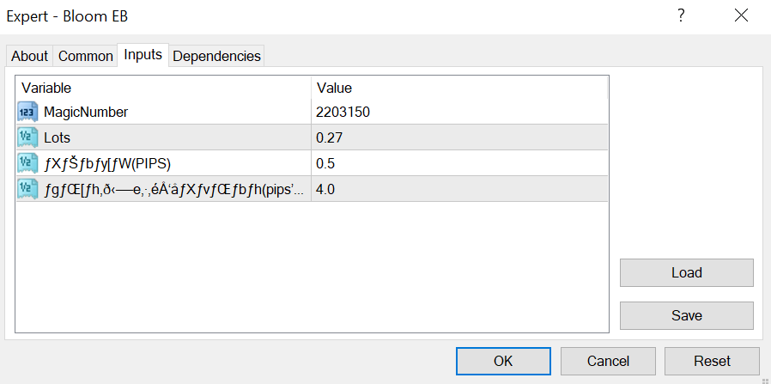Click the question mark help icon

point(681,15)
